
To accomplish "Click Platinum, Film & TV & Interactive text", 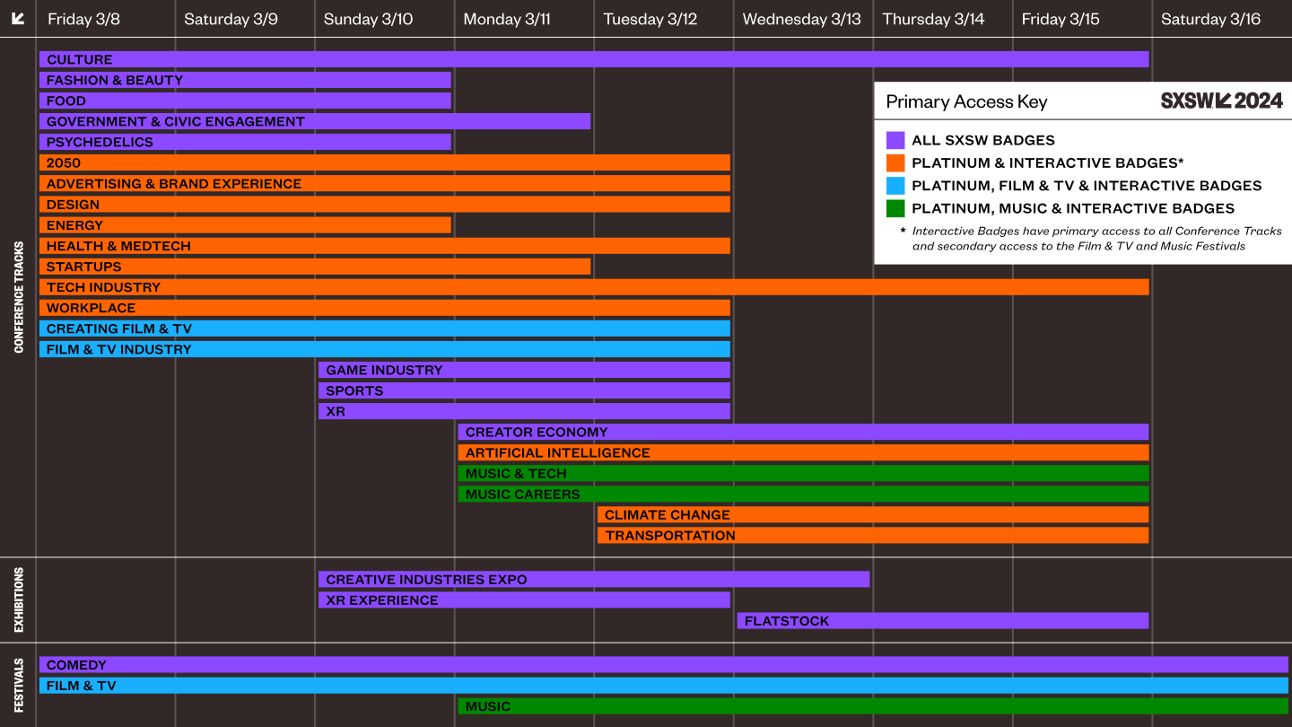I will pos(1087,186).
